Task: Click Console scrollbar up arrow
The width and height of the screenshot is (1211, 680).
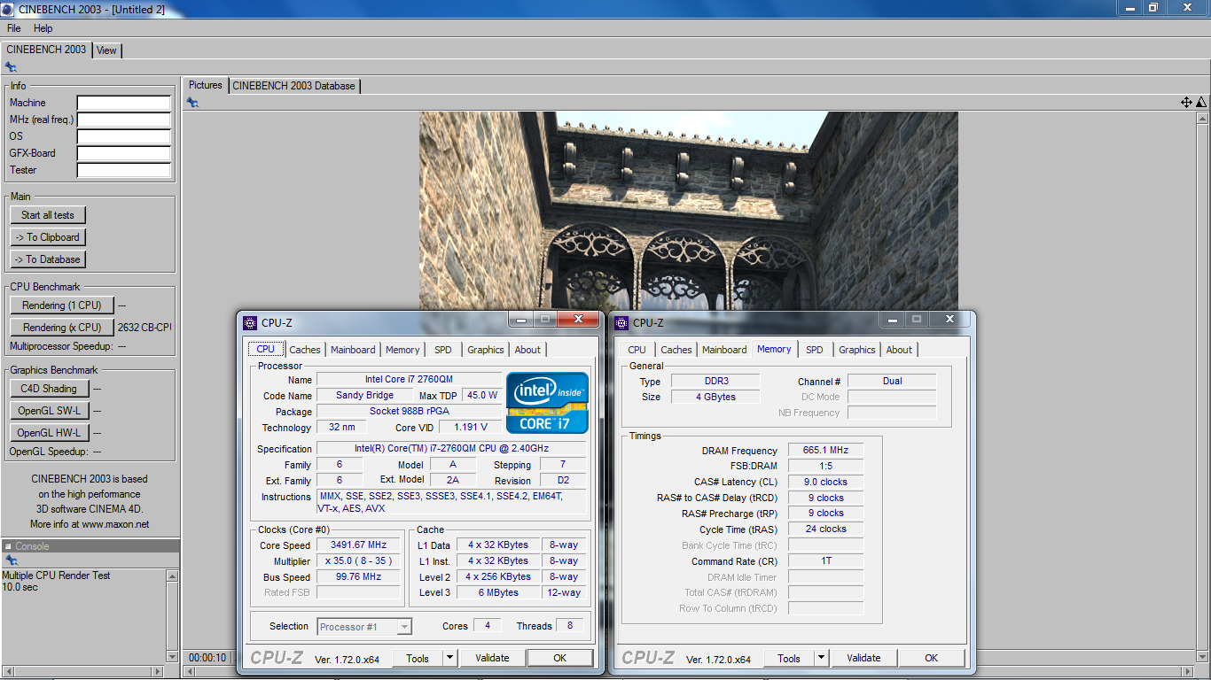Action: (172, 576)
